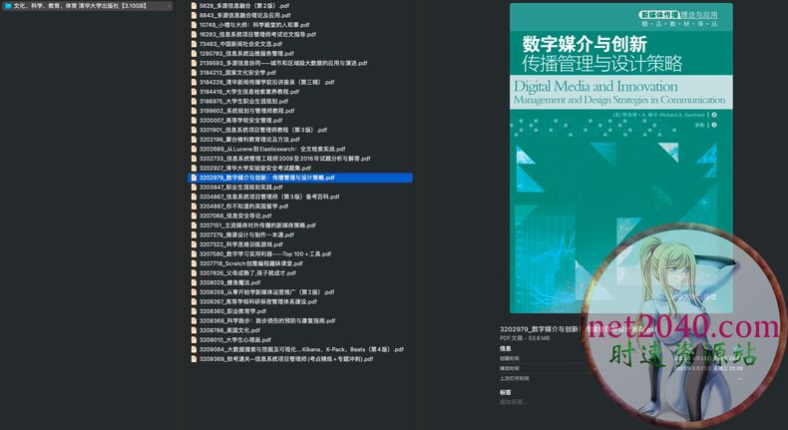Click the 信息 section header in preview
The height and width of the screenshot is (430, 788).
(x=506, y=349)
